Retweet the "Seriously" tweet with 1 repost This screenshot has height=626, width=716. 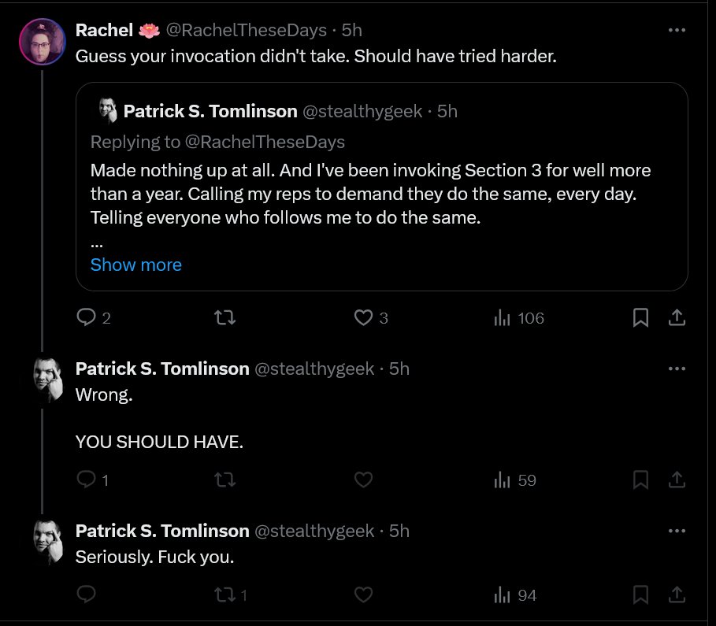point(225,595)
